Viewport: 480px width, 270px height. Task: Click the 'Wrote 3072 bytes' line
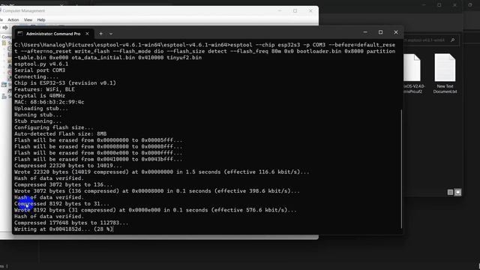(157, 191)
